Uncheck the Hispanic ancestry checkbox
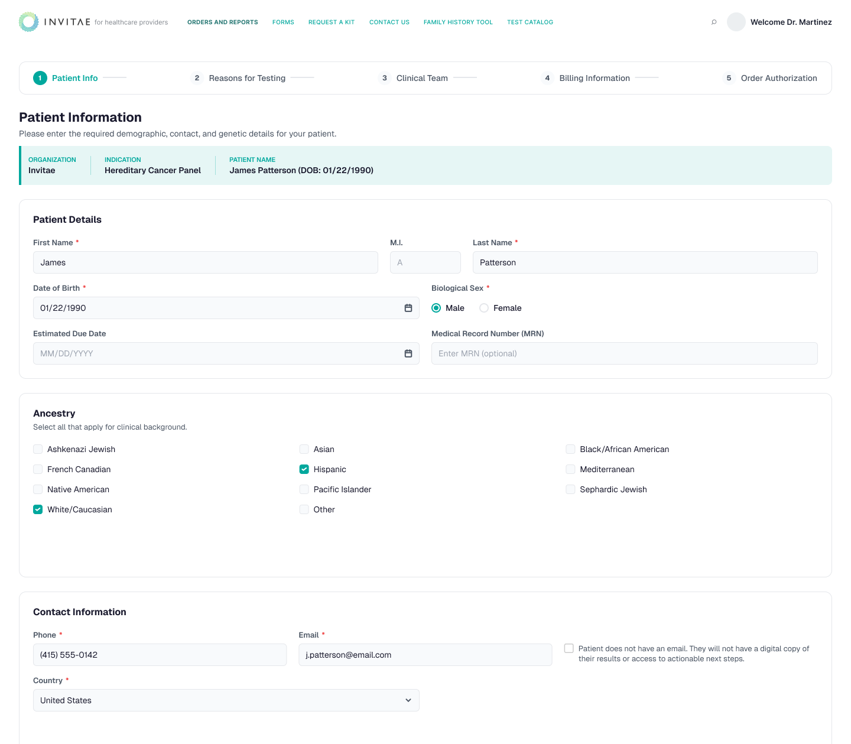 pos(304,469)
